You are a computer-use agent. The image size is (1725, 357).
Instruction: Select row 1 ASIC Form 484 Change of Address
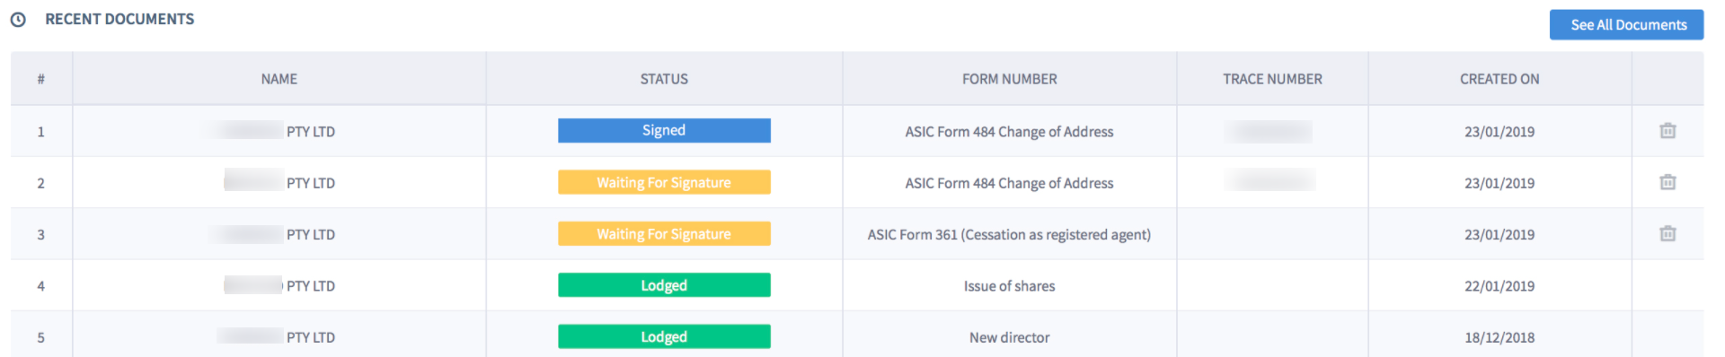click(1009, 132)
